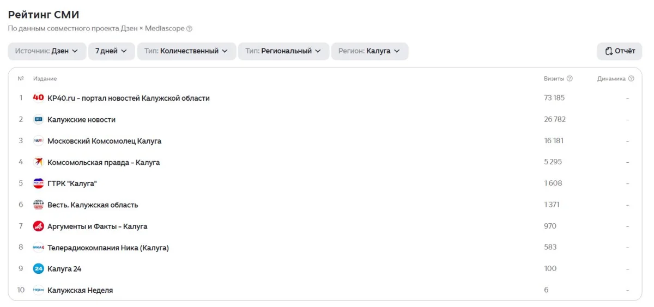Click the Аргументы и Факты red logo

click(x=38, y=226)
